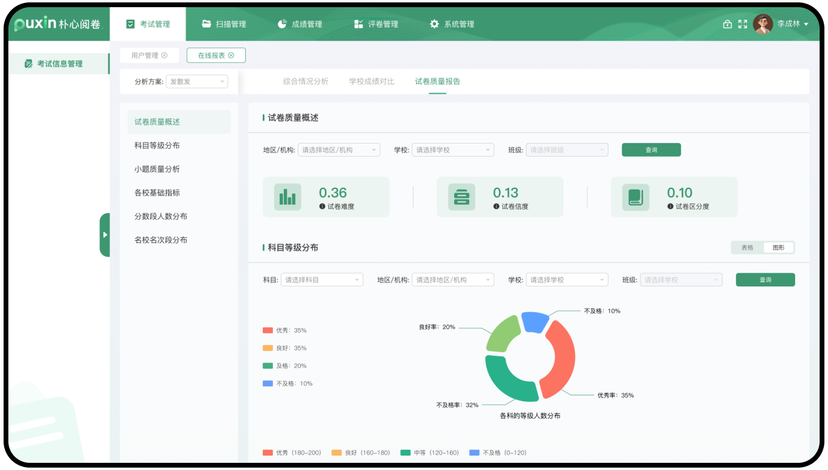Close the 用户管理 tab with its X icon
Screen dimensions: 828x470
(x=165, y=56)
